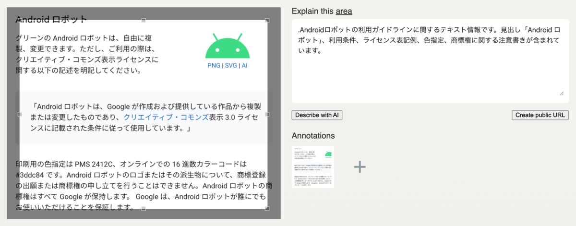Image resolution: width=576 pixels, height=226 pixels.
Task: Click the Describe with AI button
Action: pyautogui.click(x=317, y=115)
